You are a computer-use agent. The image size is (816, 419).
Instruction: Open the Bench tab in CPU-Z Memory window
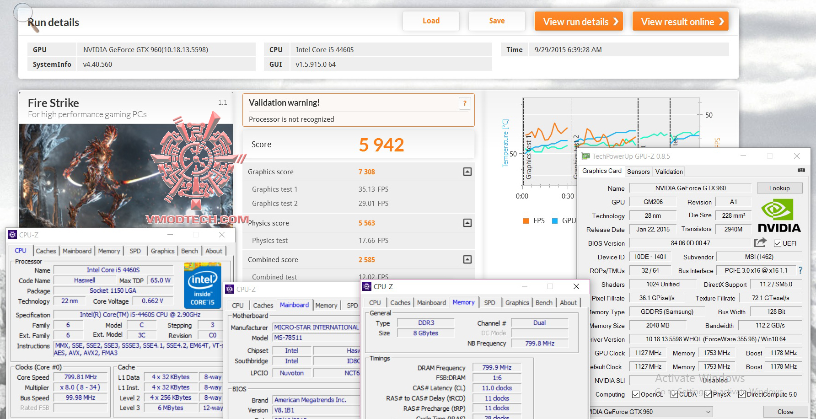click(x=544, y=303)
